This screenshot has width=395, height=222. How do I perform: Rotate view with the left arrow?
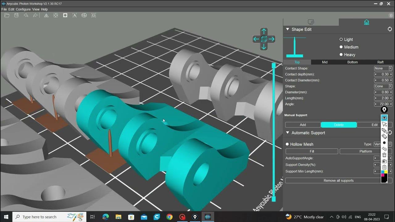256,39
